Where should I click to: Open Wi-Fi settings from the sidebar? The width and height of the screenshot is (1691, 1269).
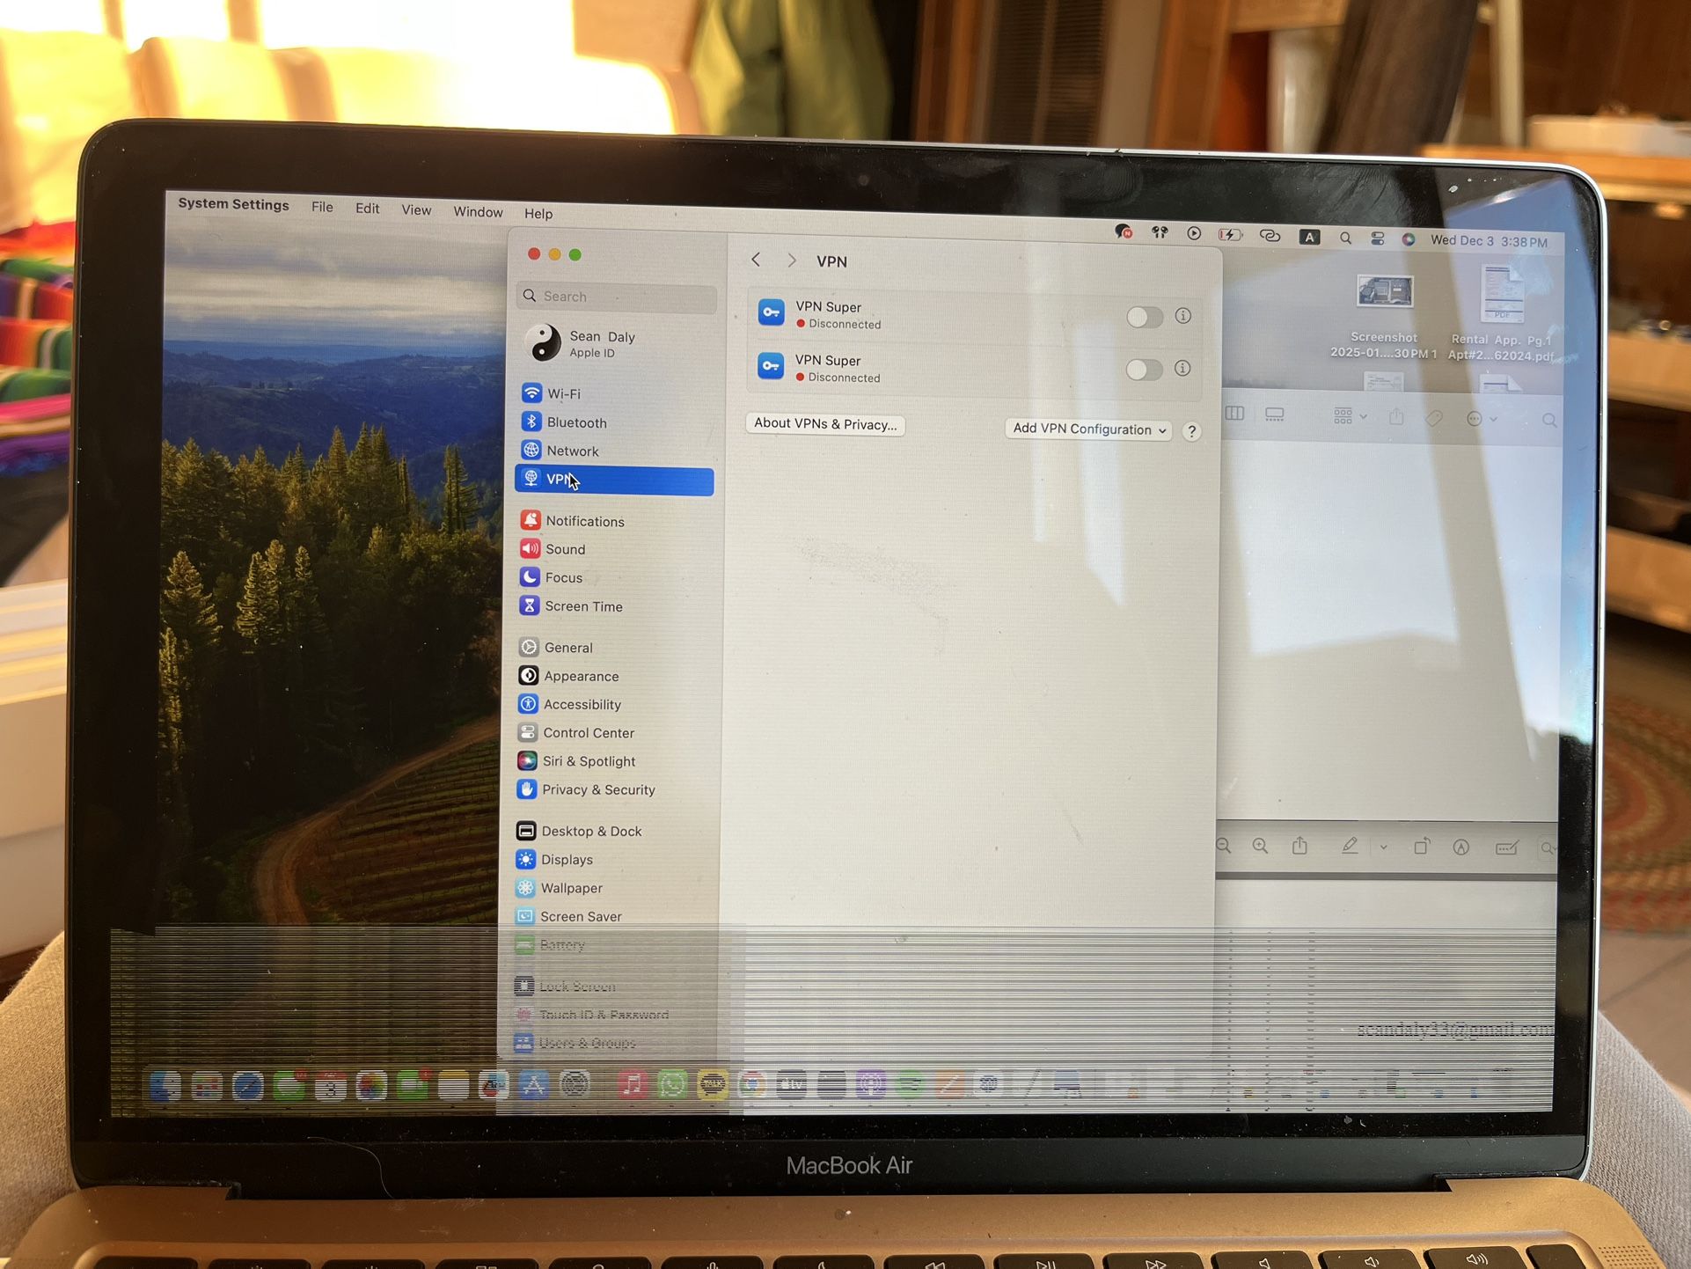point(566,393)
